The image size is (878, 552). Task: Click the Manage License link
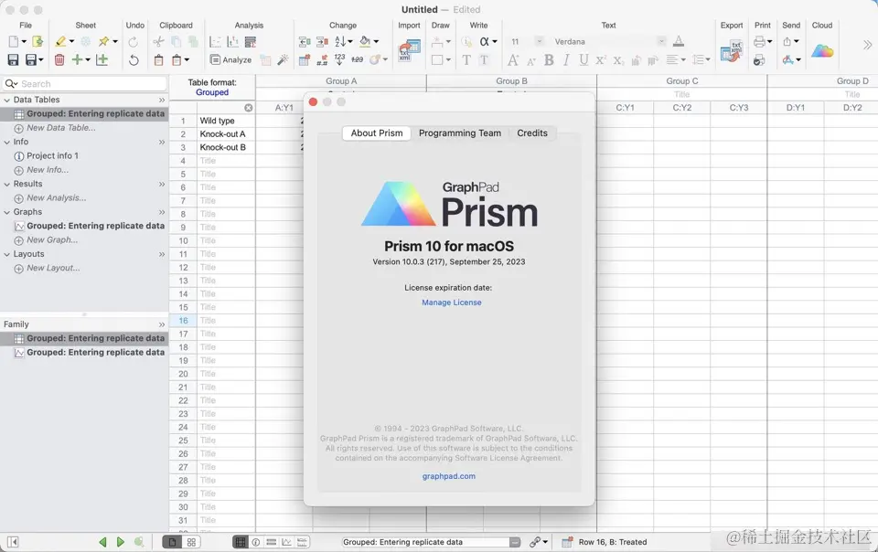click(x=452, y=302)
